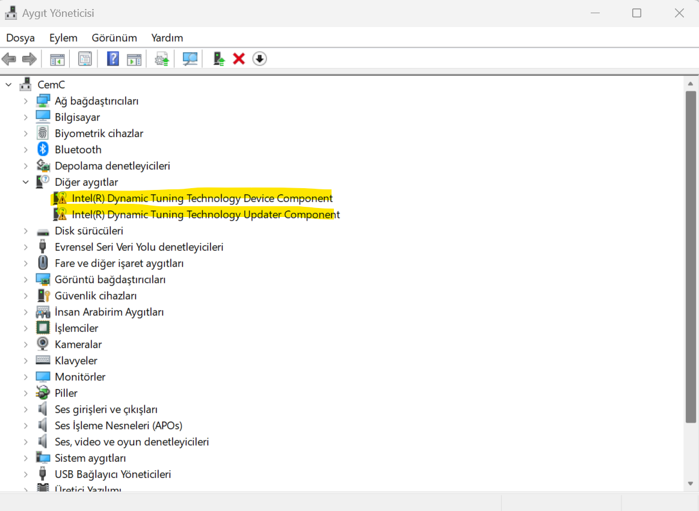Image resolution: width=699 pixels, height=511 pixels.
Task: Click the black down-arrow disable device icon
Action: click(259, 59)
